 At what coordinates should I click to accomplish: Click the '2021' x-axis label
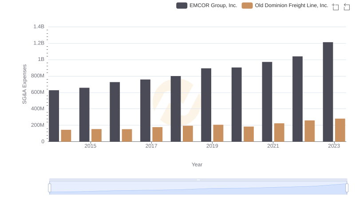click(x=273, y=146)
